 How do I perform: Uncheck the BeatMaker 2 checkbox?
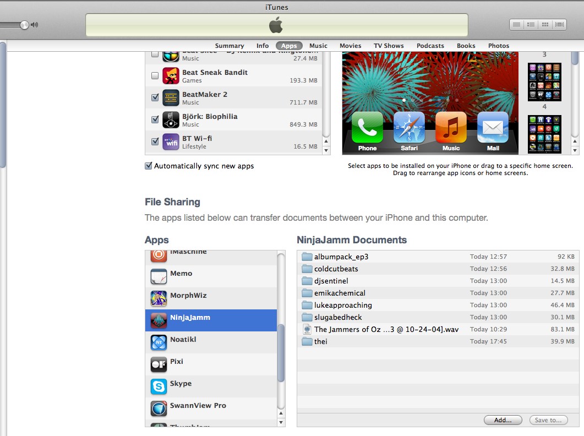tap(155, 97)
